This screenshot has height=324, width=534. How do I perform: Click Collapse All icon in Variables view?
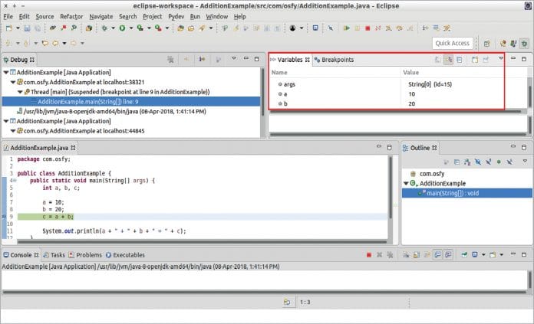(459, 60)
